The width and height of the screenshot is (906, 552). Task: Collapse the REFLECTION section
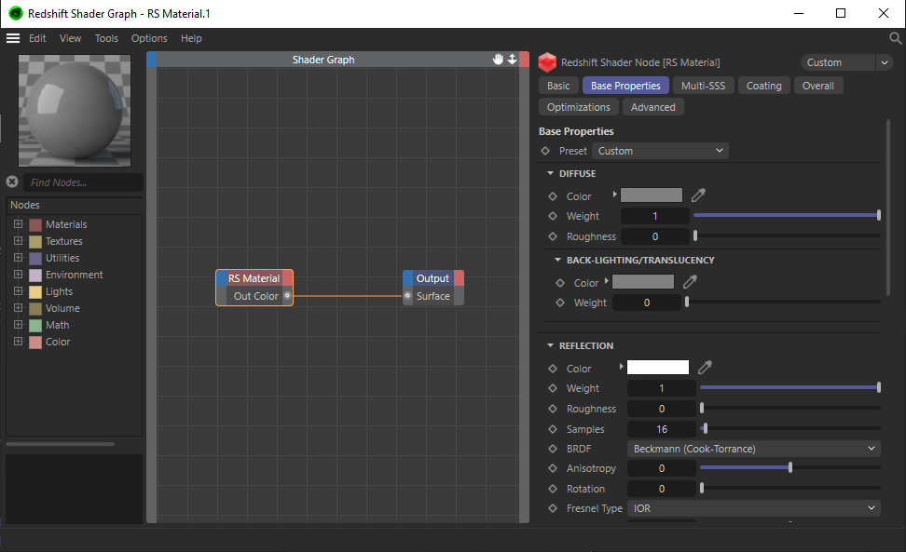tap(550, 345)
